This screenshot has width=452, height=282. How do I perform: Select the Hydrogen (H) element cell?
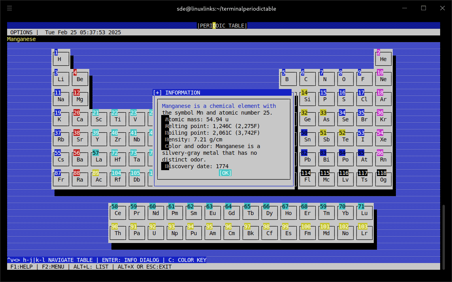(x=61, y=59)
